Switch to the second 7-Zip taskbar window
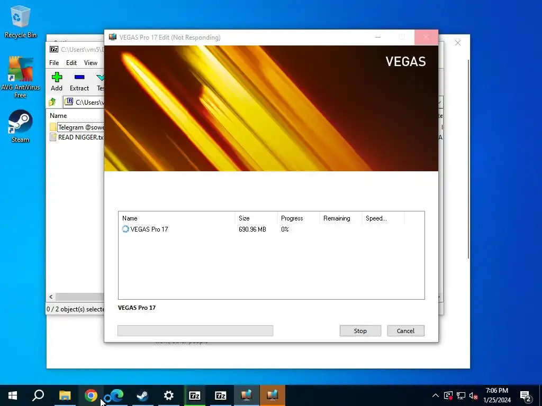Screen dimensions: 542x406 click(221, 395)
